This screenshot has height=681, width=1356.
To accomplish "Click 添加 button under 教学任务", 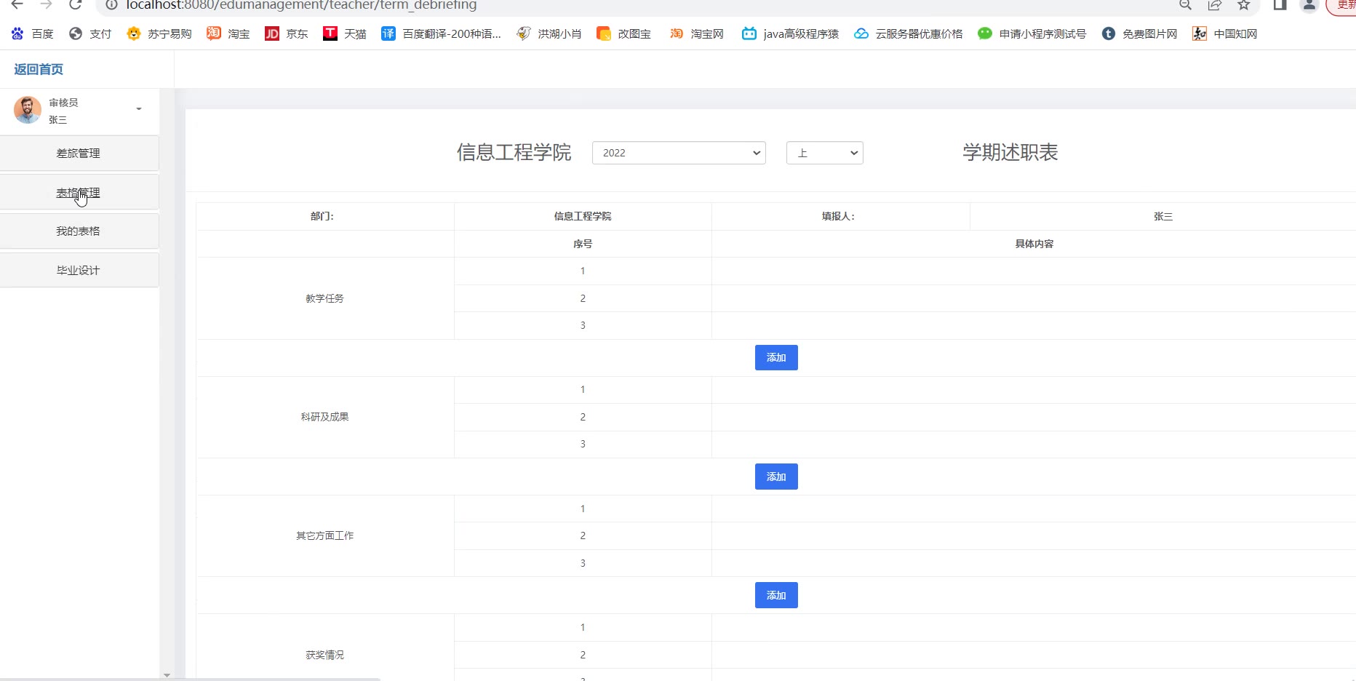I will pos(776,358).
